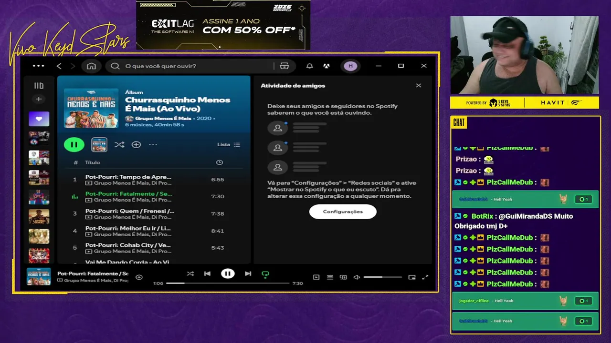Image resolution: width=611 pixels, height=343 pixels.
Task: Open more options for the album
Action: [x=153, y=144]
